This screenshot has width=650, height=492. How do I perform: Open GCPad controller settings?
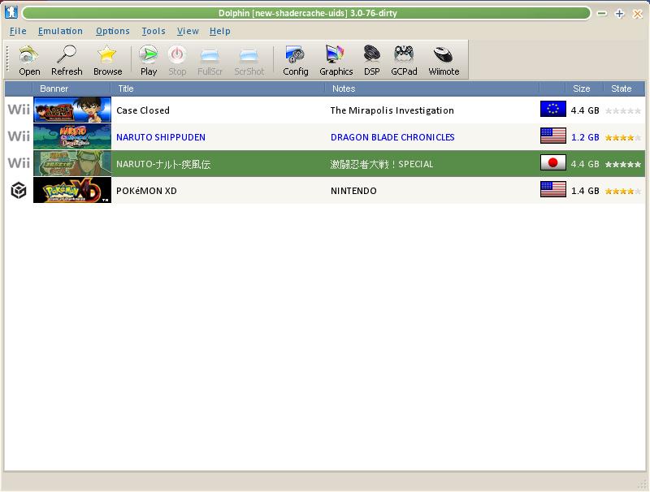pos(404,54)
